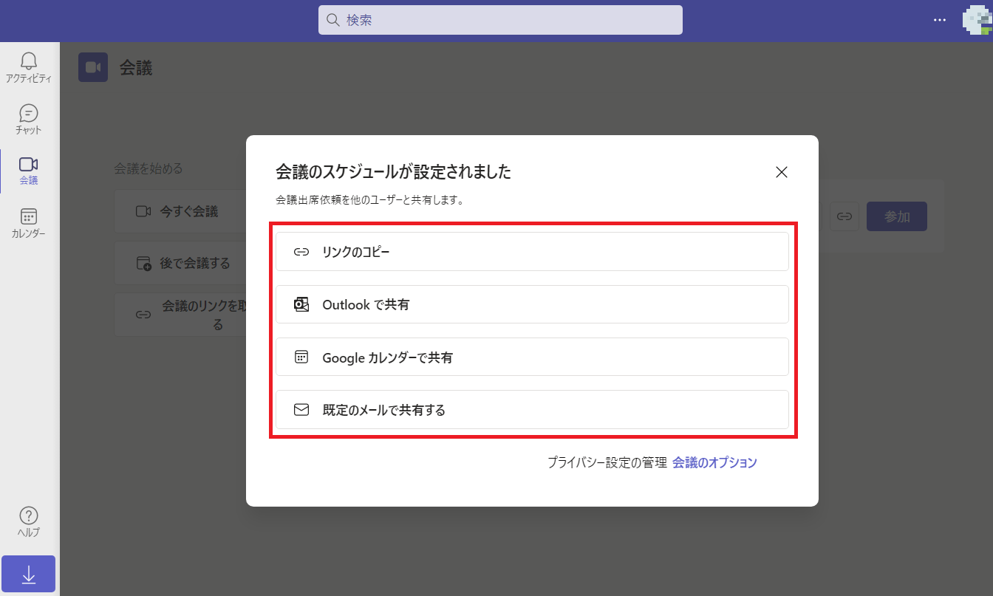Choose 既定のメールで共有する option
The height and width of the screenshot is (596, 993).
pyautogui.click(x=532, y=410)
